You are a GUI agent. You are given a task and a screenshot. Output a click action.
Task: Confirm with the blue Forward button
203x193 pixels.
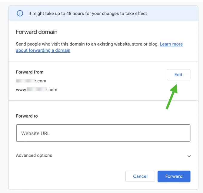174,176
